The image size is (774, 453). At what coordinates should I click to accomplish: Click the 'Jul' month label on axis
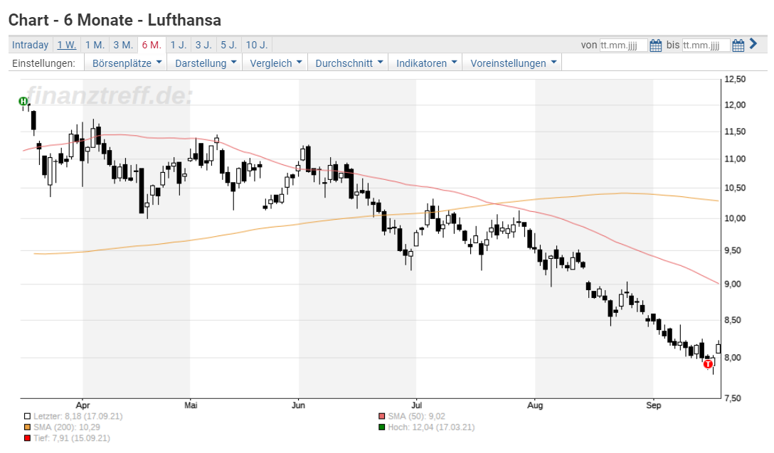point(417,405)
